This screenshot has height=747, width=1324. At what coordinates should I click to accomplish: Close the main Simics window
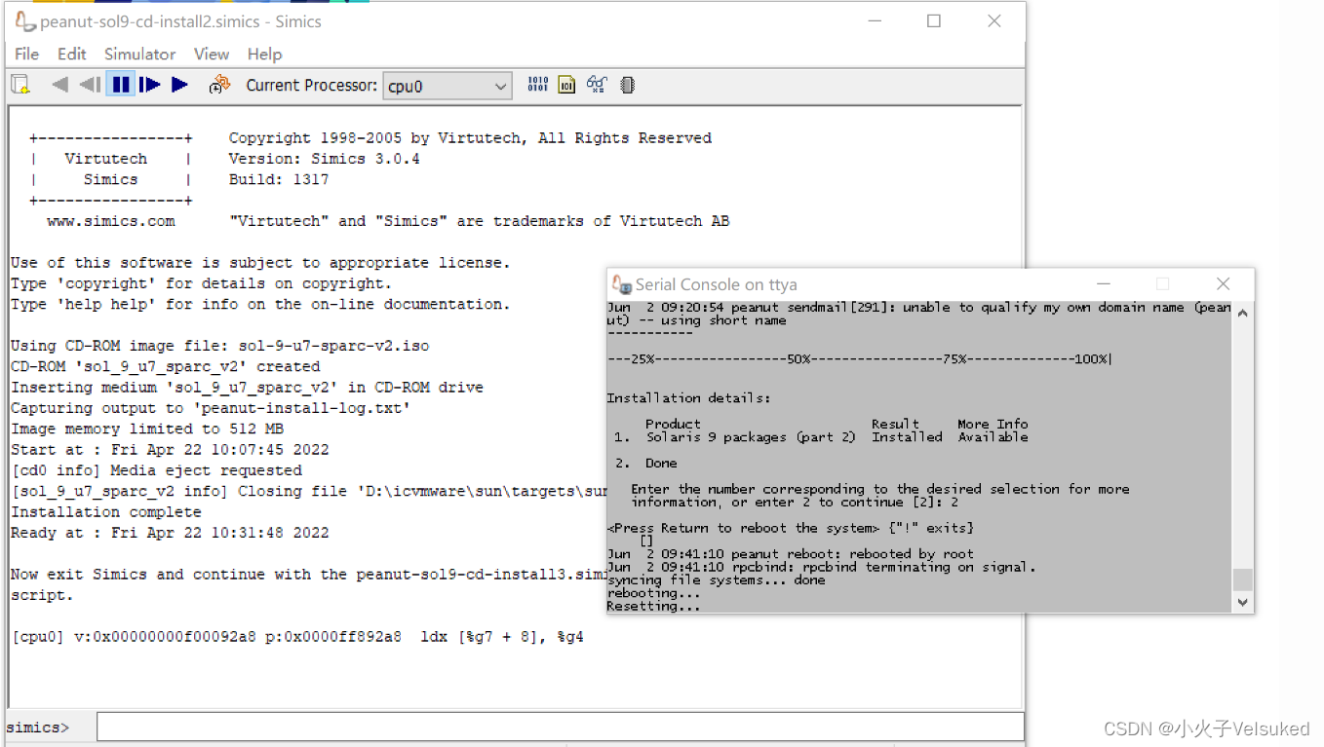[x=994, y=20]
